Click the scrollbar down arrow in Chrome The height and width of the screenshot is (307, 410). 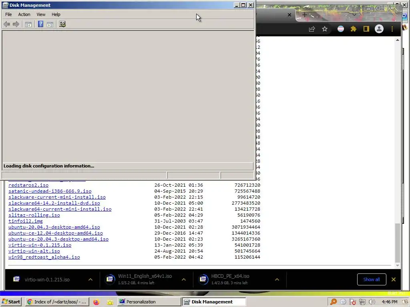398,265
